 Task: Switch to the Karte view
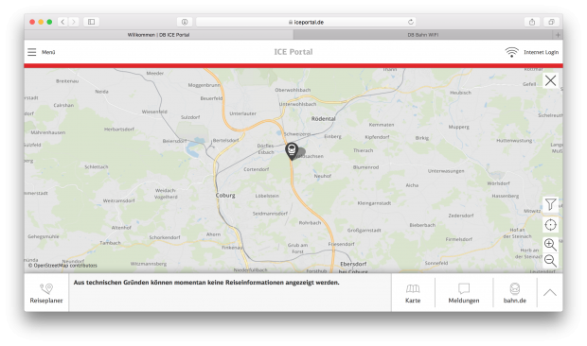413,293
